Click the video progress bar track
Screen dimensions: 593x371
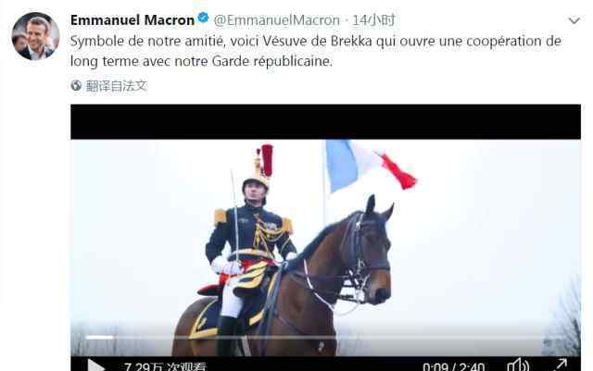325,337
